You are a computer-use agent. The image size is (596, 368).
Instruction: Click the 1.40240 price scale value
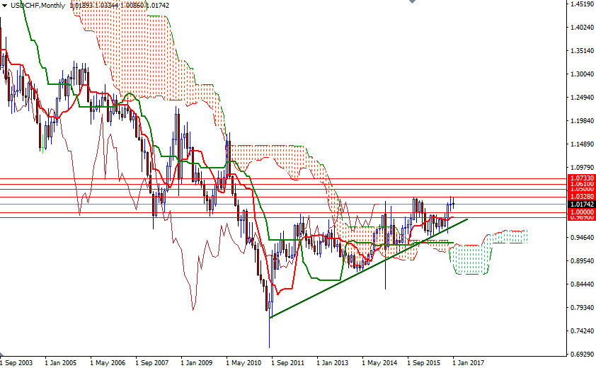click(582, 28)
